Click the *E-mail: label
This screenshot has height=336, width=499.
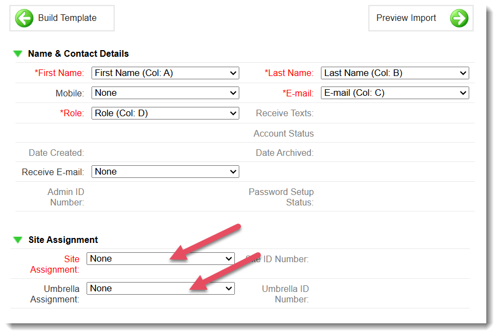point(298,93)
